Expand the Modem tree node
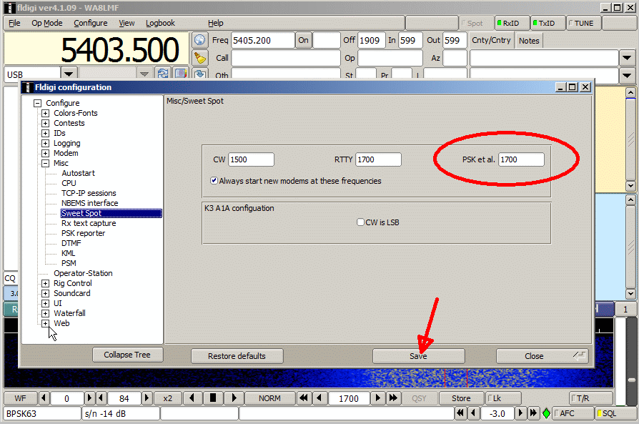 (45, 153)
